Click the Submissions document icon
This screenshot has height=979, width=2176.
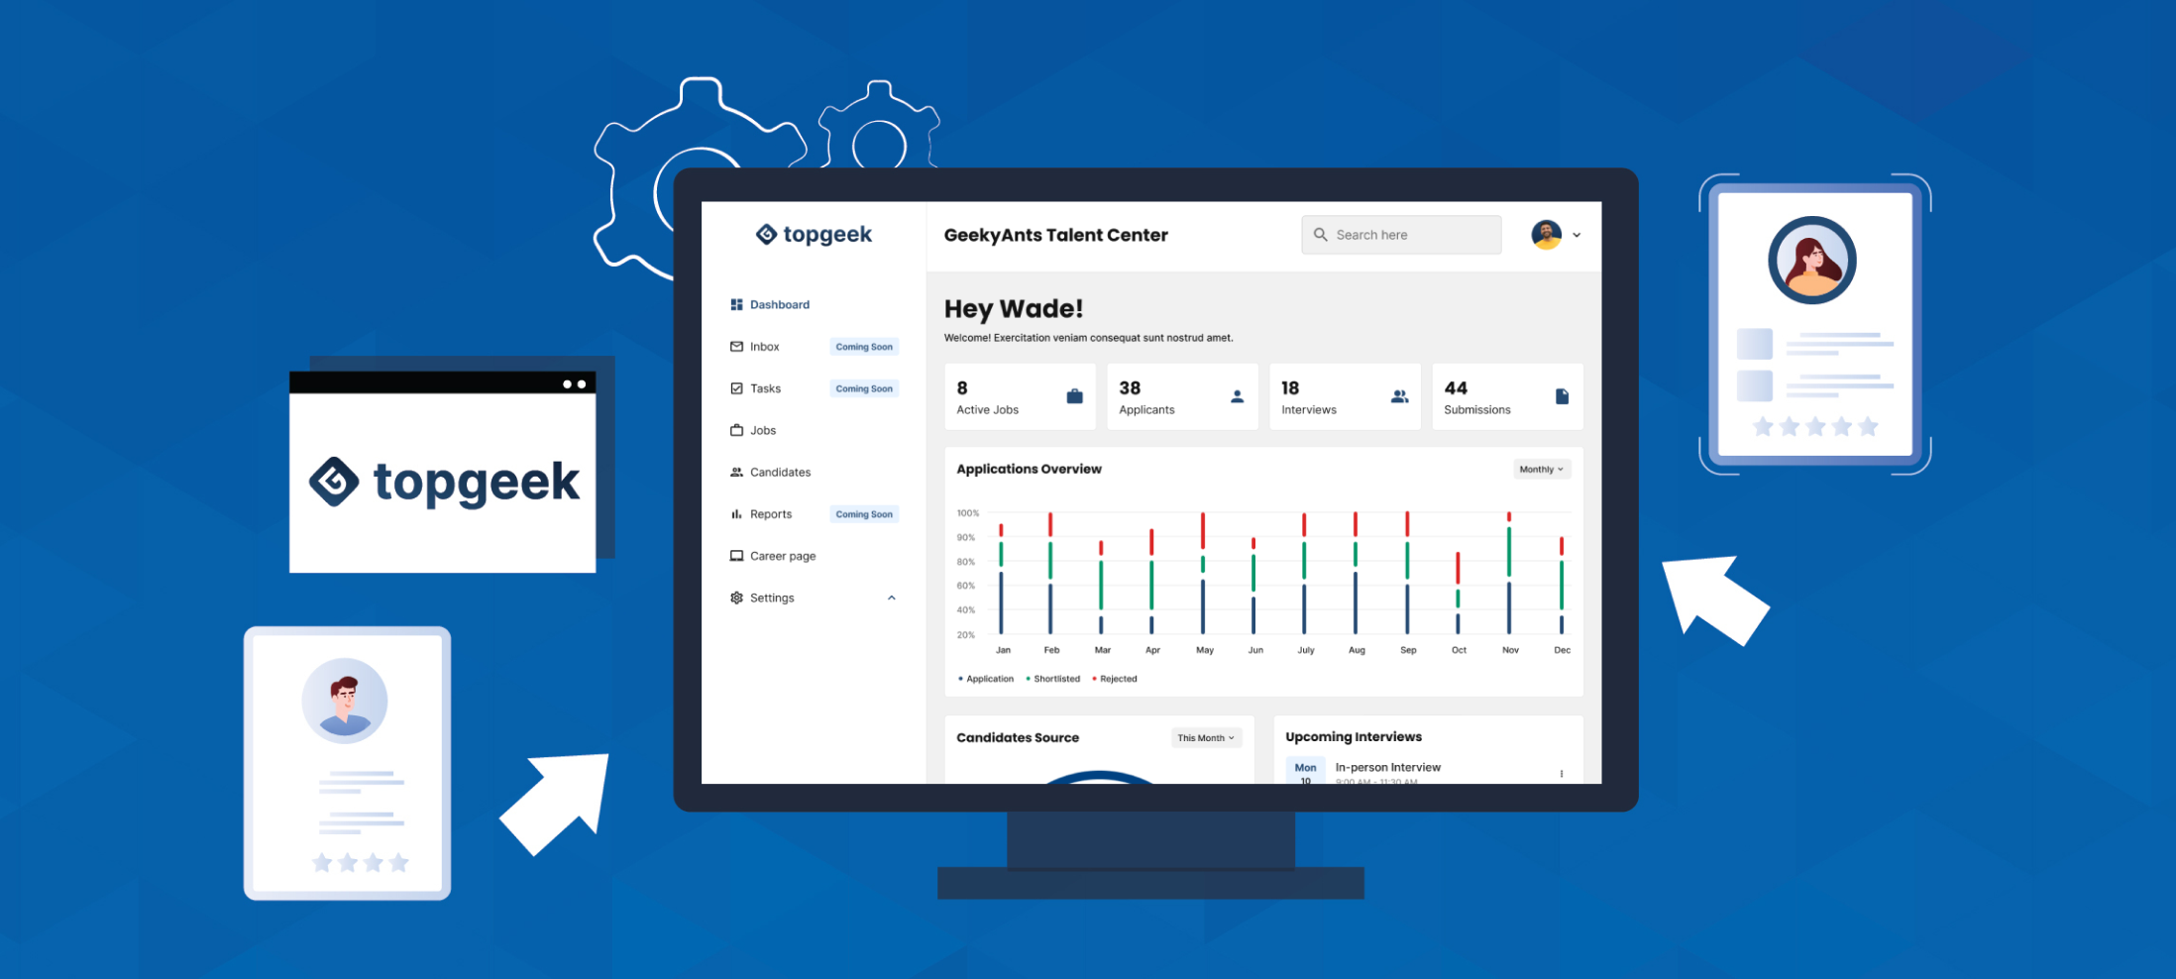click(x=1562, y=395)
